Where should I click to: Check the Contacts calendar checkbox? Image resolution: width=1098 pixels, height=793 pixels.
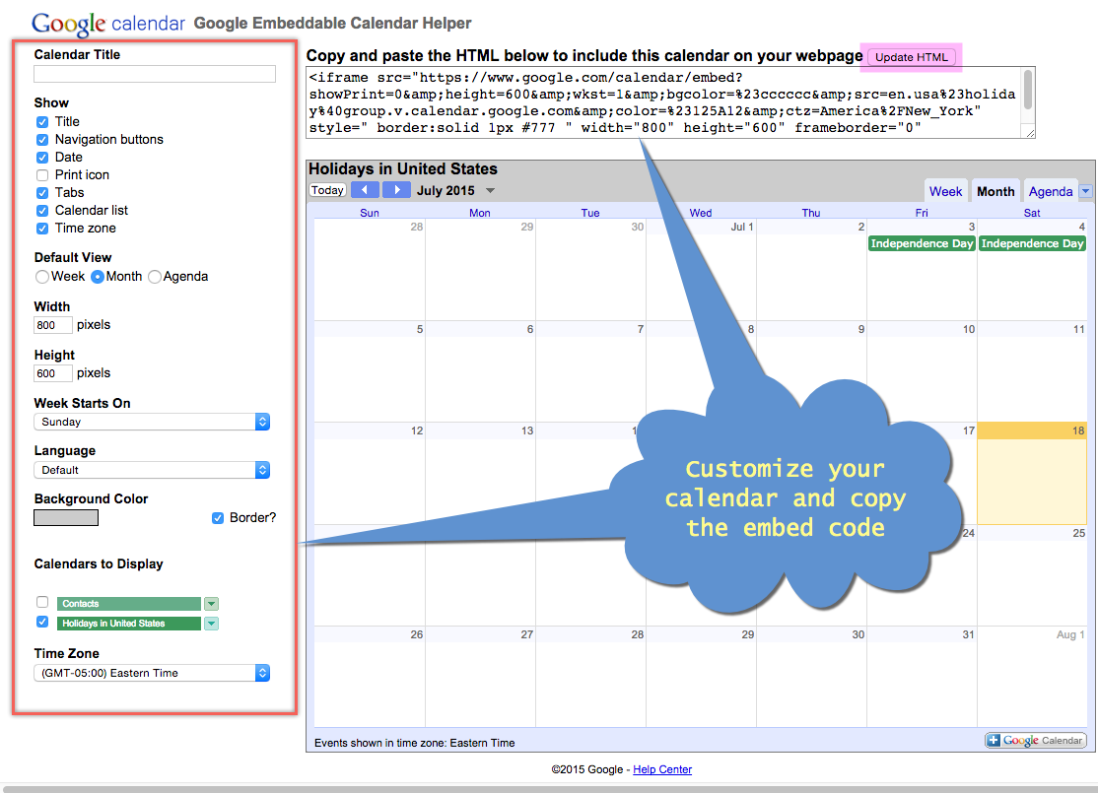click(x=42, y=602)
